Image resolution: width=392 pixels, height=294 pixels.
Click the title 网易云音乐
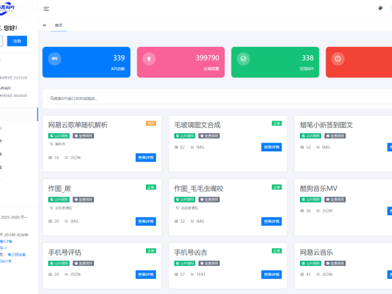(x=316, y=252)
